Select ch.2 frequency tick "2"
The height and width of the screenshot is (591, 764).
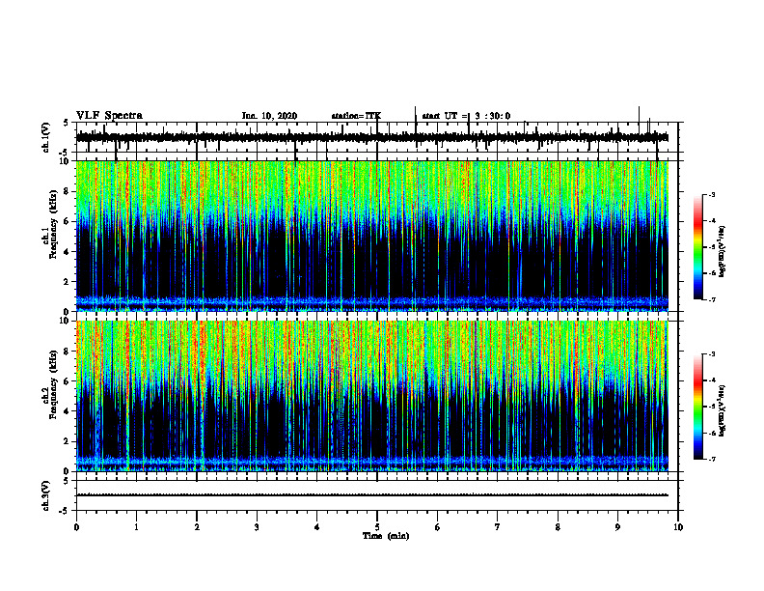[x=68, y=441]
